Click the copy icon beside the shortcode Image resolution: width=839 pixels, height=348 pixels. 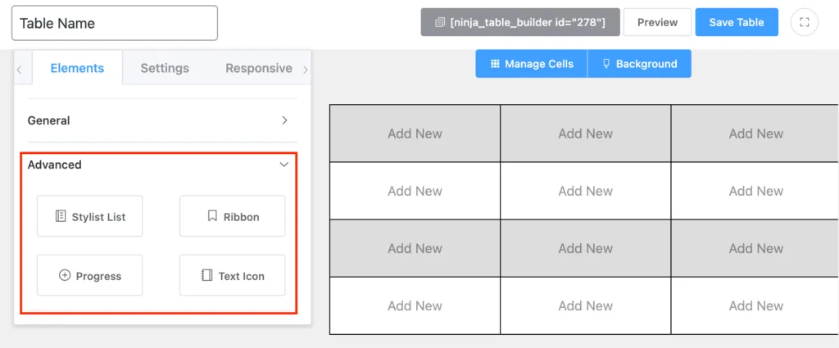coord(440,22)
